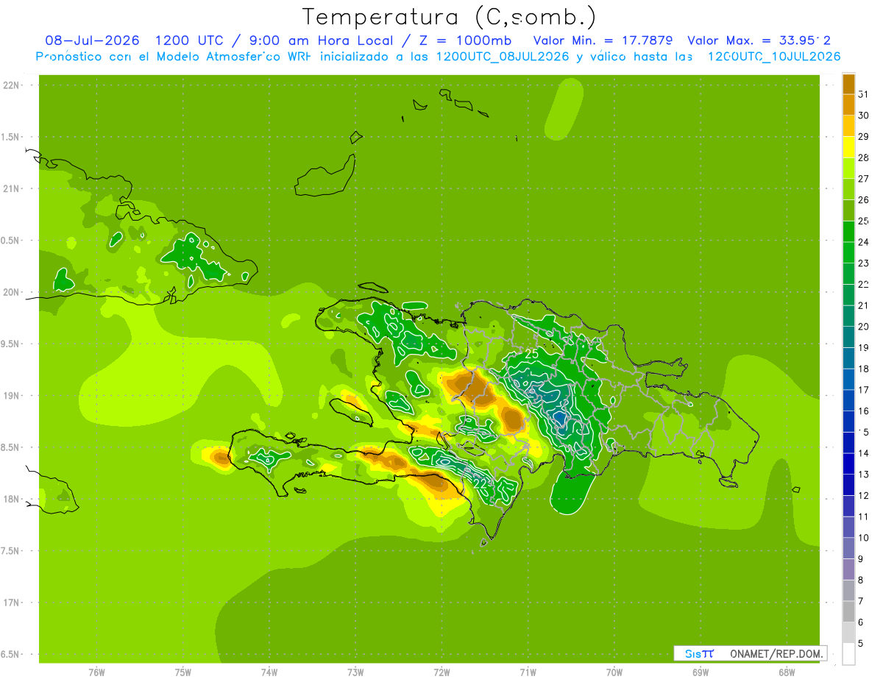Click the '72W' longitude axis label
The width and height of the screenshot is (883, 682).
click(x=441, y=672)
